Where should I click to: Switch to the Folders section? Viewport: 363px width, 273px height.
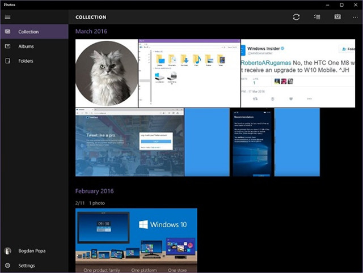(34, 61)
